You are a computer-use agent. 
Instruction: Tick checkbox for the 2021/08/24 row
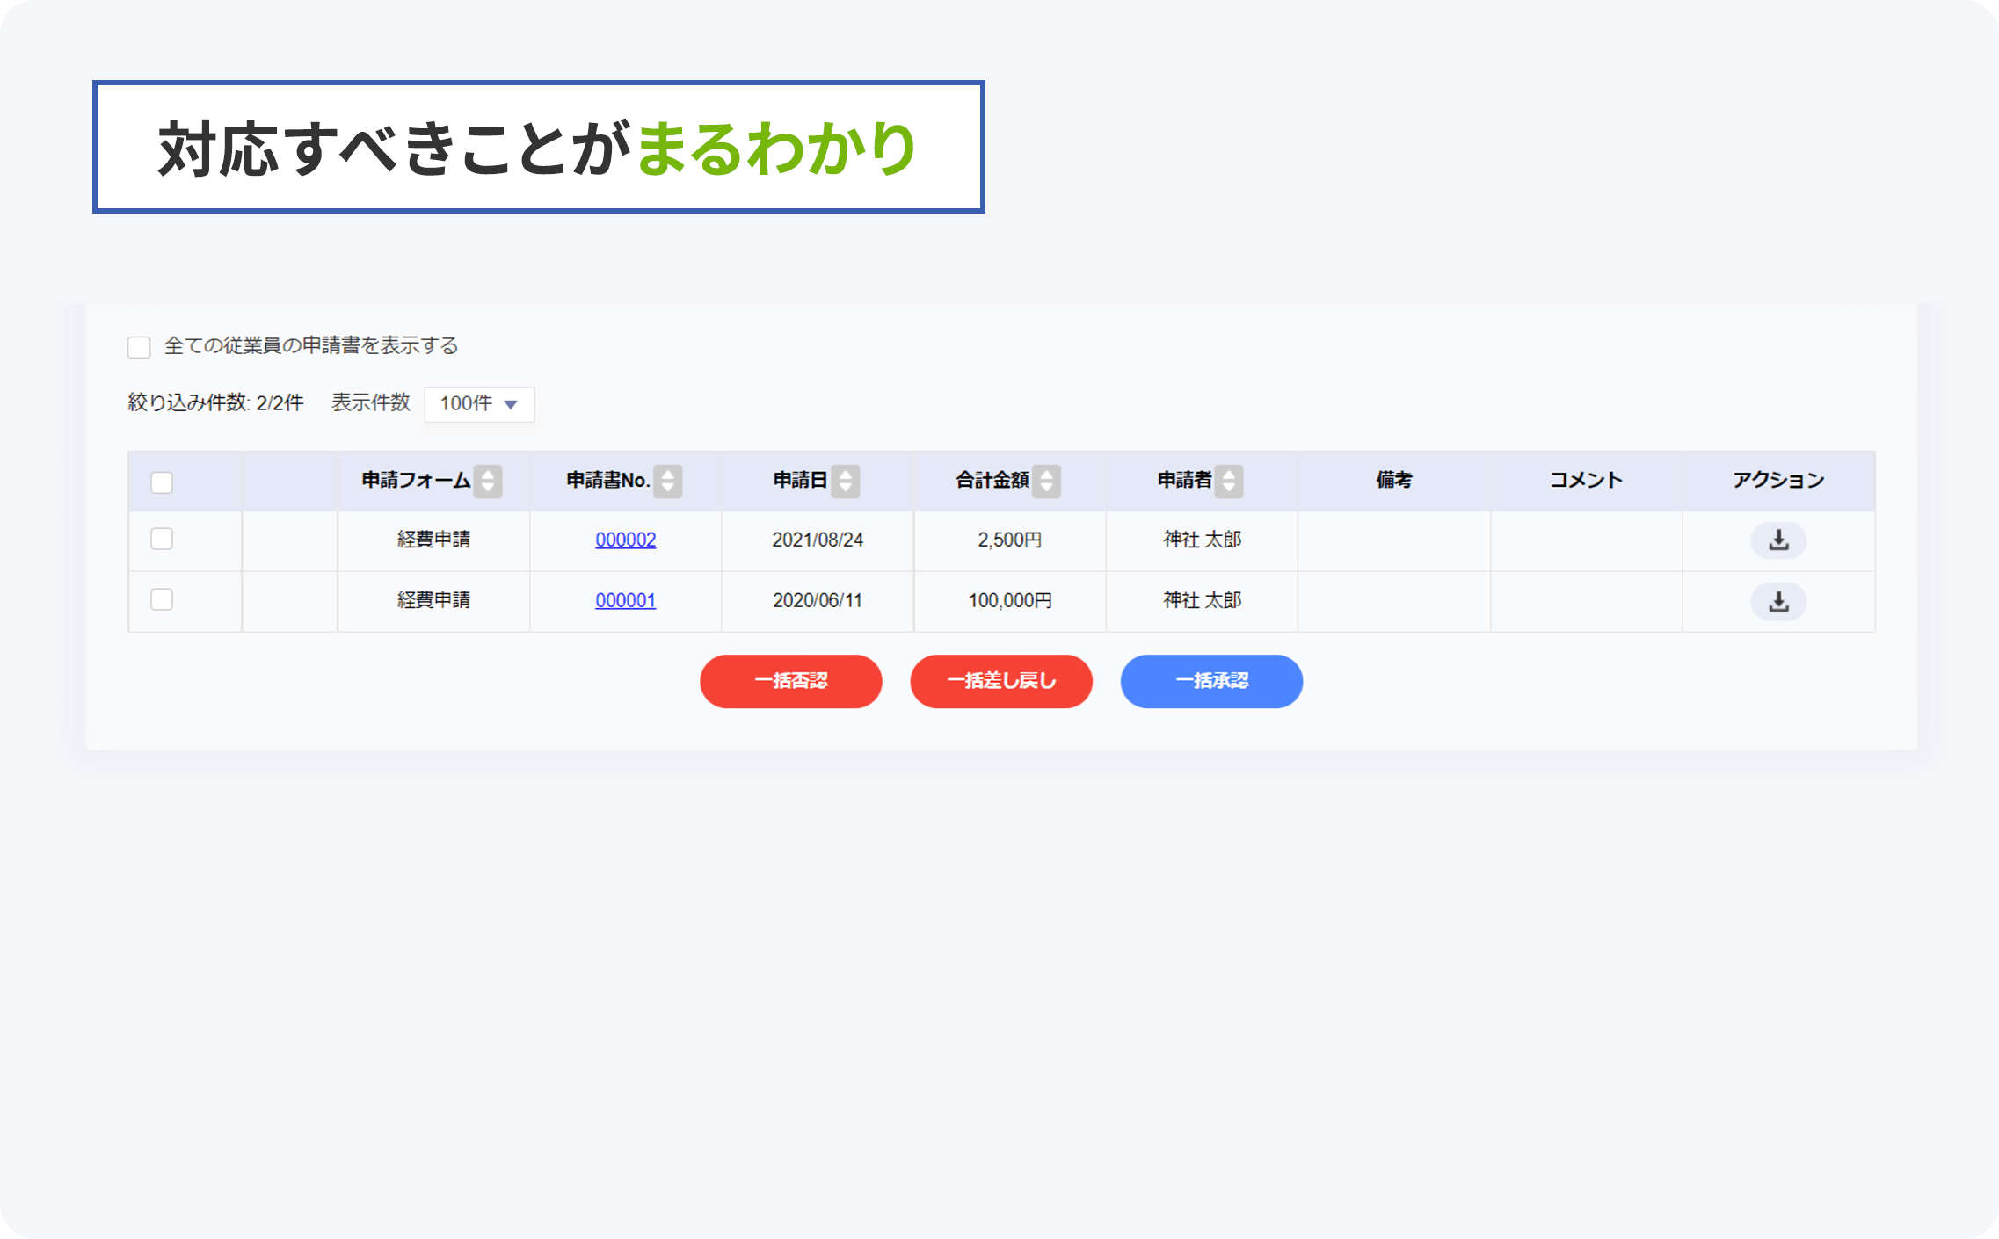click(162, 539)
